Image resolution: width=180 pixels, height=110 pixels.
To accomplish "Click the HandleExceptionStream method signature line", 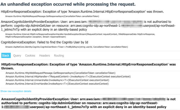I will point(80,35).
